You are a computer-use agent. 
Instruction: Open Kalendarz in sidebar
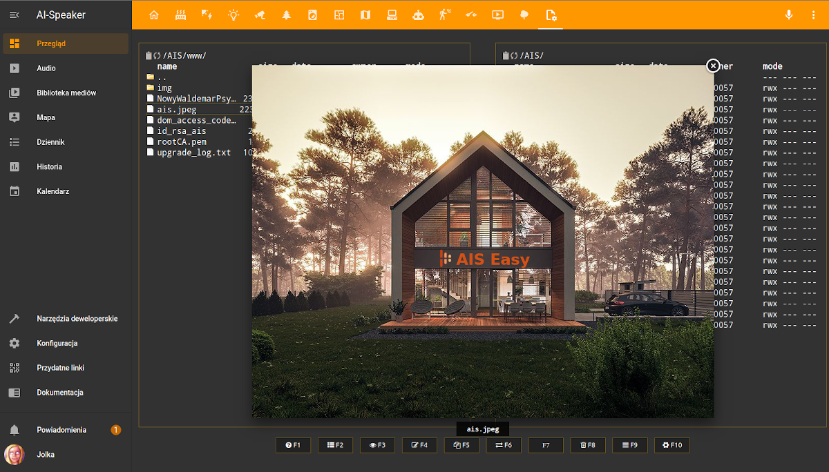pyautogui.click(x=66, y=191)
